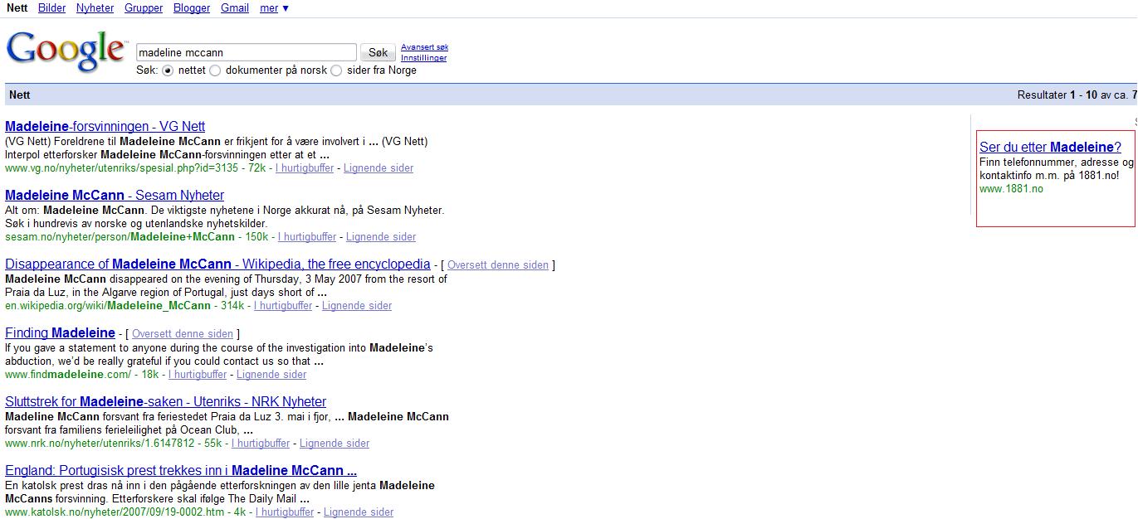Click the www.katolsk.no result URL text
Screen dimensions: 1138x519
115,512
